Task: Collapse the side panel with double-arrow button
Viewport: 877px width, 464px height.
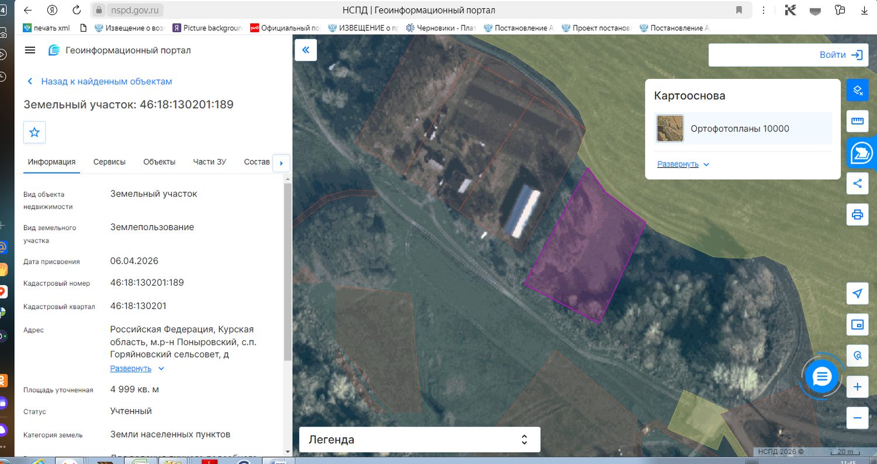Action: [305, 50]
